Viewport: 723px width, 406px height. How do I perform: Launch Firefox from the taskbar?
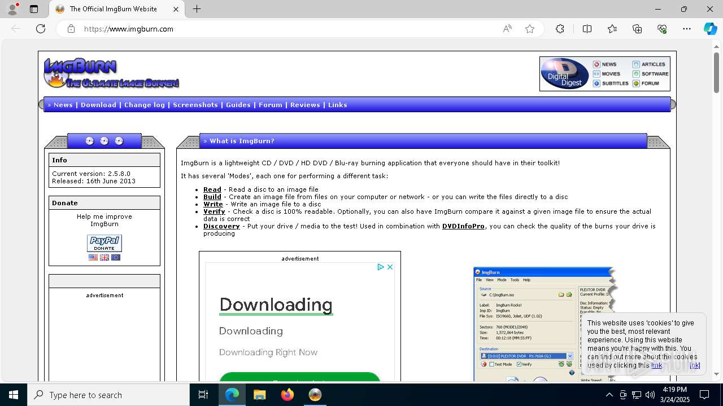coord(288,395)
